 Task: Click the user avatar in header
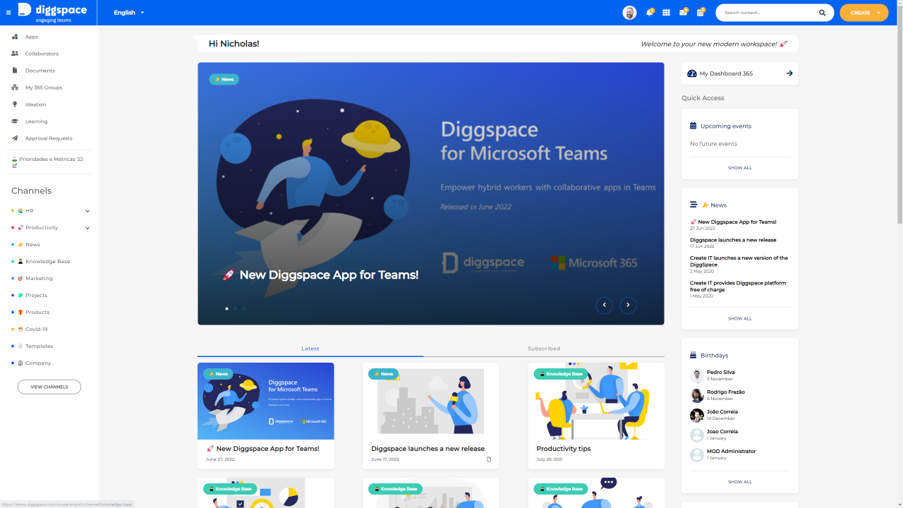[x=629, y=13]
